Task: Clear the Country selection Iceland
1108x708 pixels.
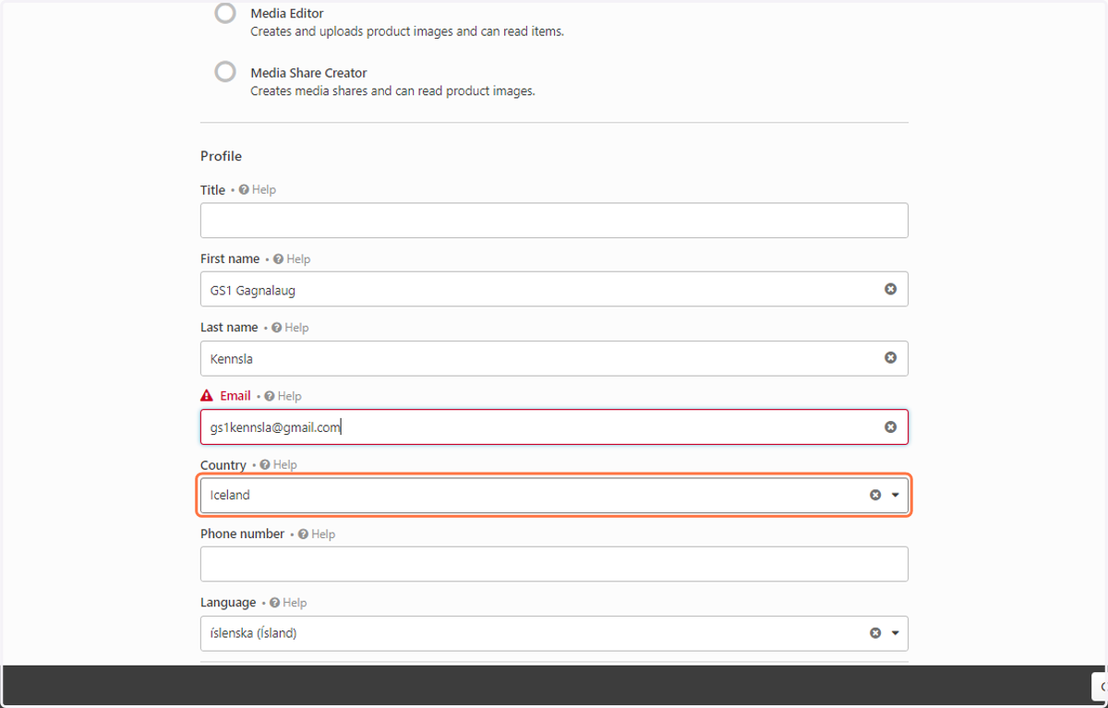Action: pyautogui.click(x=875, y=495)
